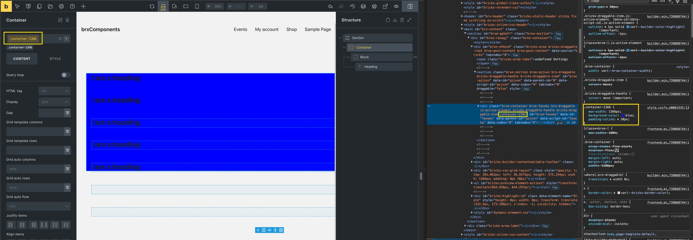The width and height of the screenshot is (693, 240).
Task: Click the undo arrow icon
Action: [x=330, y=6]
